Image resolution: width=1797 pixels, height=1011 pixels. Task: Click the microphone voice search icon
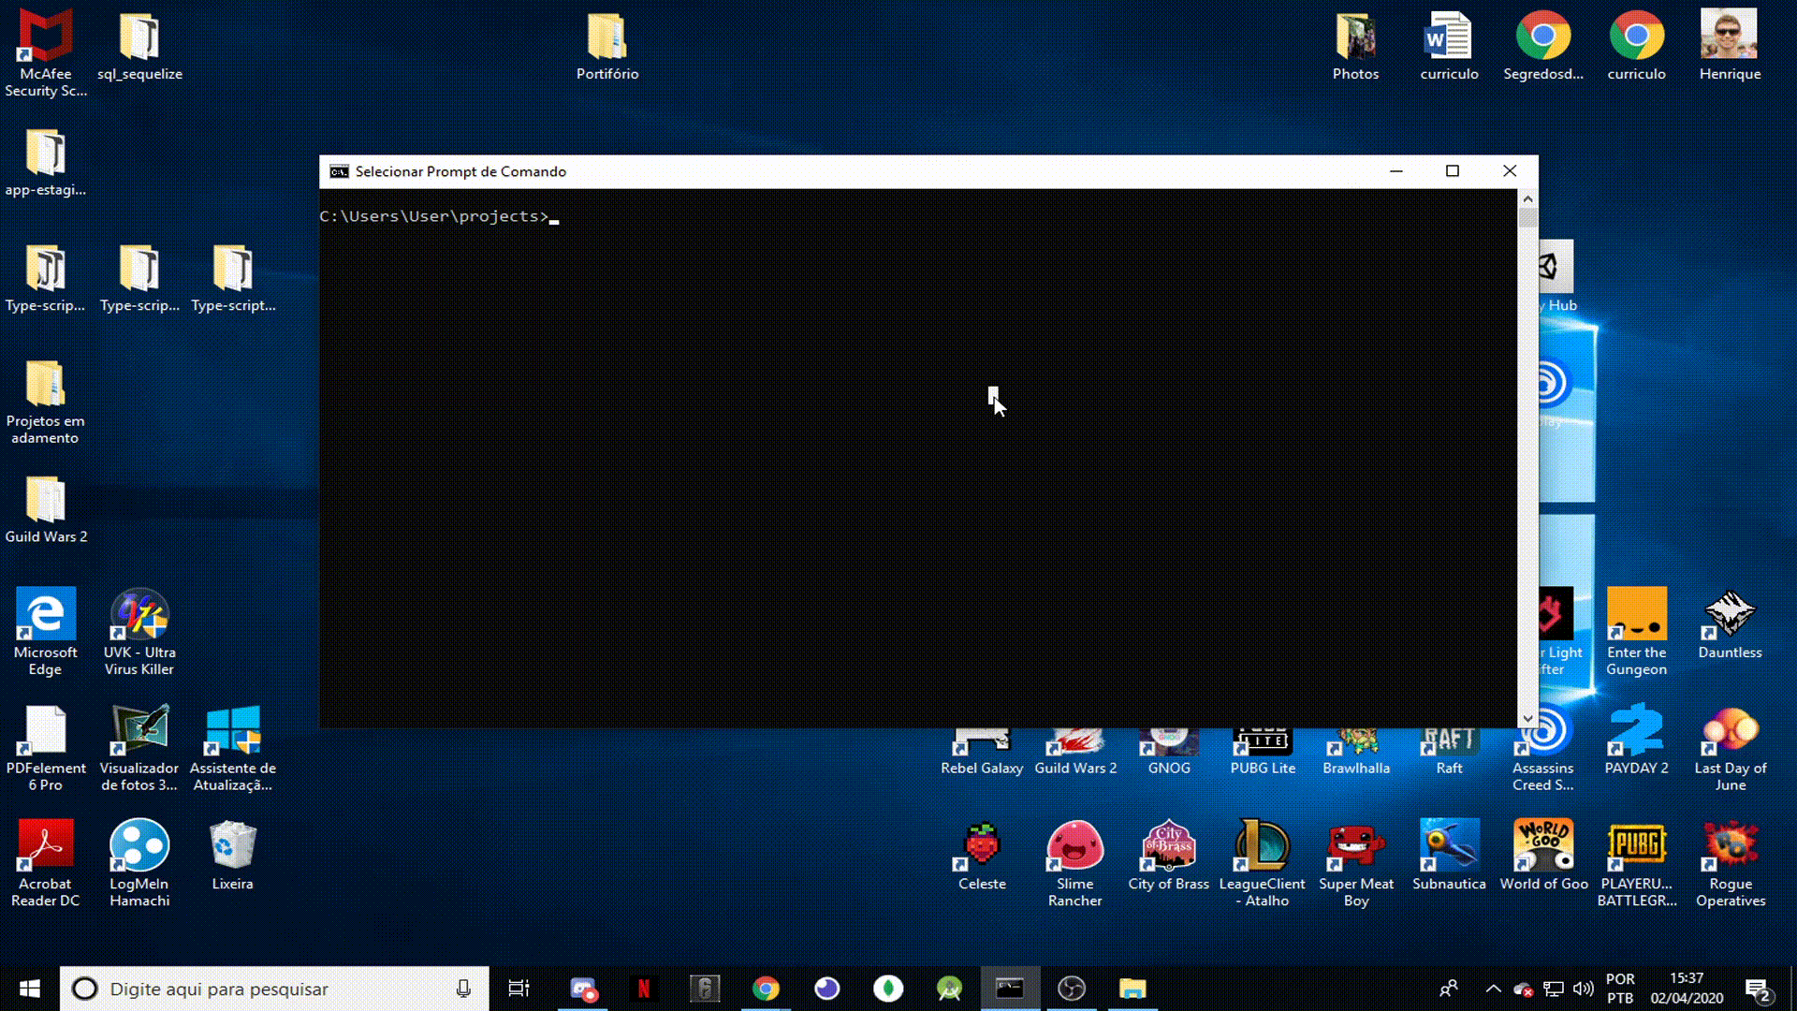click(x=463, y=989)
